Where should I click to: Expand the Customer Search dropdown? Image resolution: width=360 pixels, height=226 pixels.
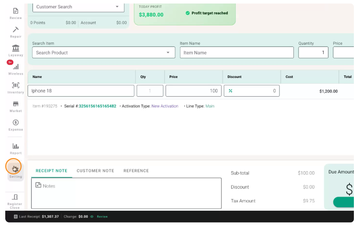click(x=117, y=7)
